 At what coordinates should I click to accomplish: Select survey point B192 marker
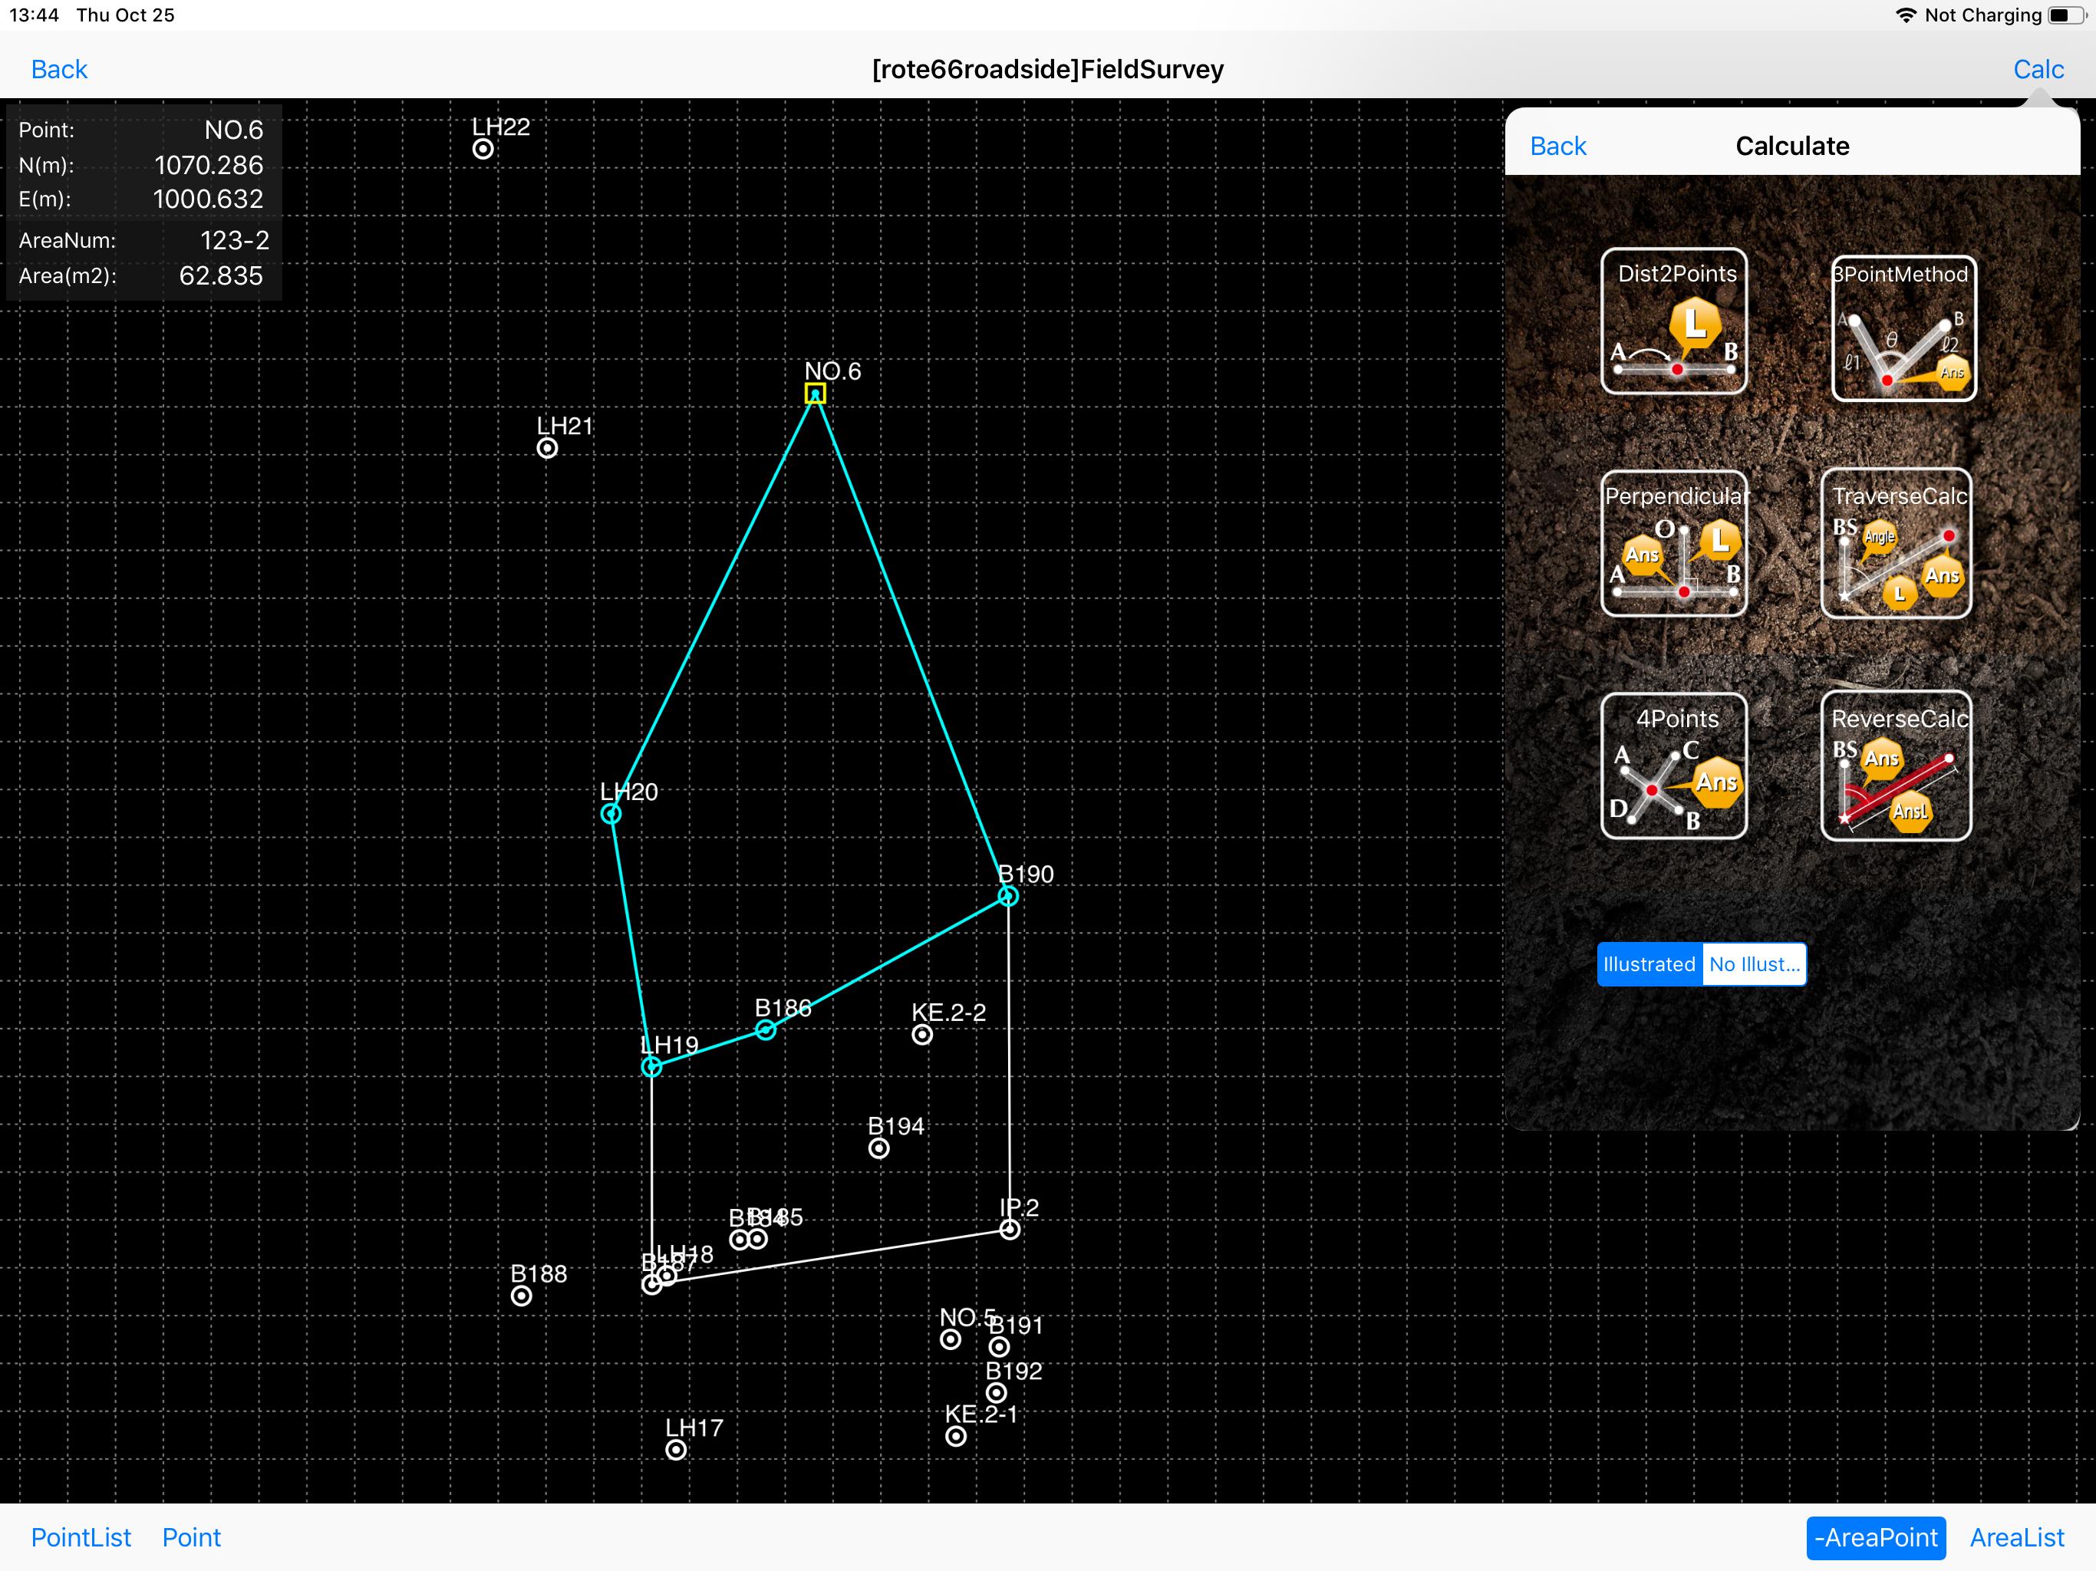[996, 1393]
